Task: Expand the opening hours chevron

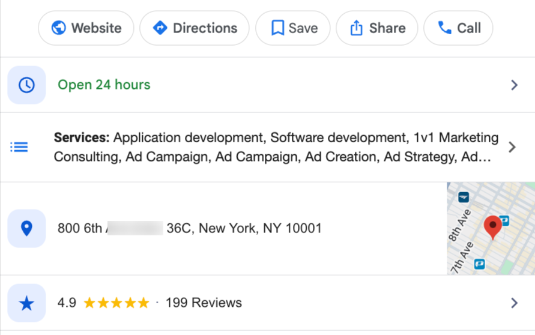Action: pos(514,85)
